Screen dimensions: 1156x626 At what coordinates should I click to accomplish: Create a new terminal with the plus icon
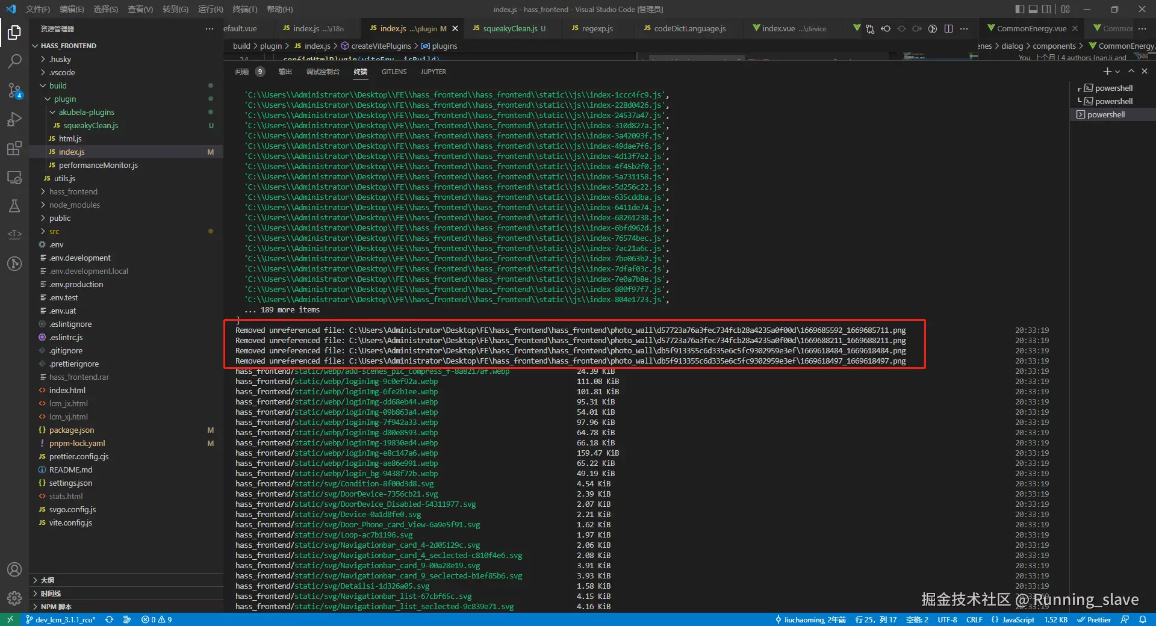tap(1107, 71)
